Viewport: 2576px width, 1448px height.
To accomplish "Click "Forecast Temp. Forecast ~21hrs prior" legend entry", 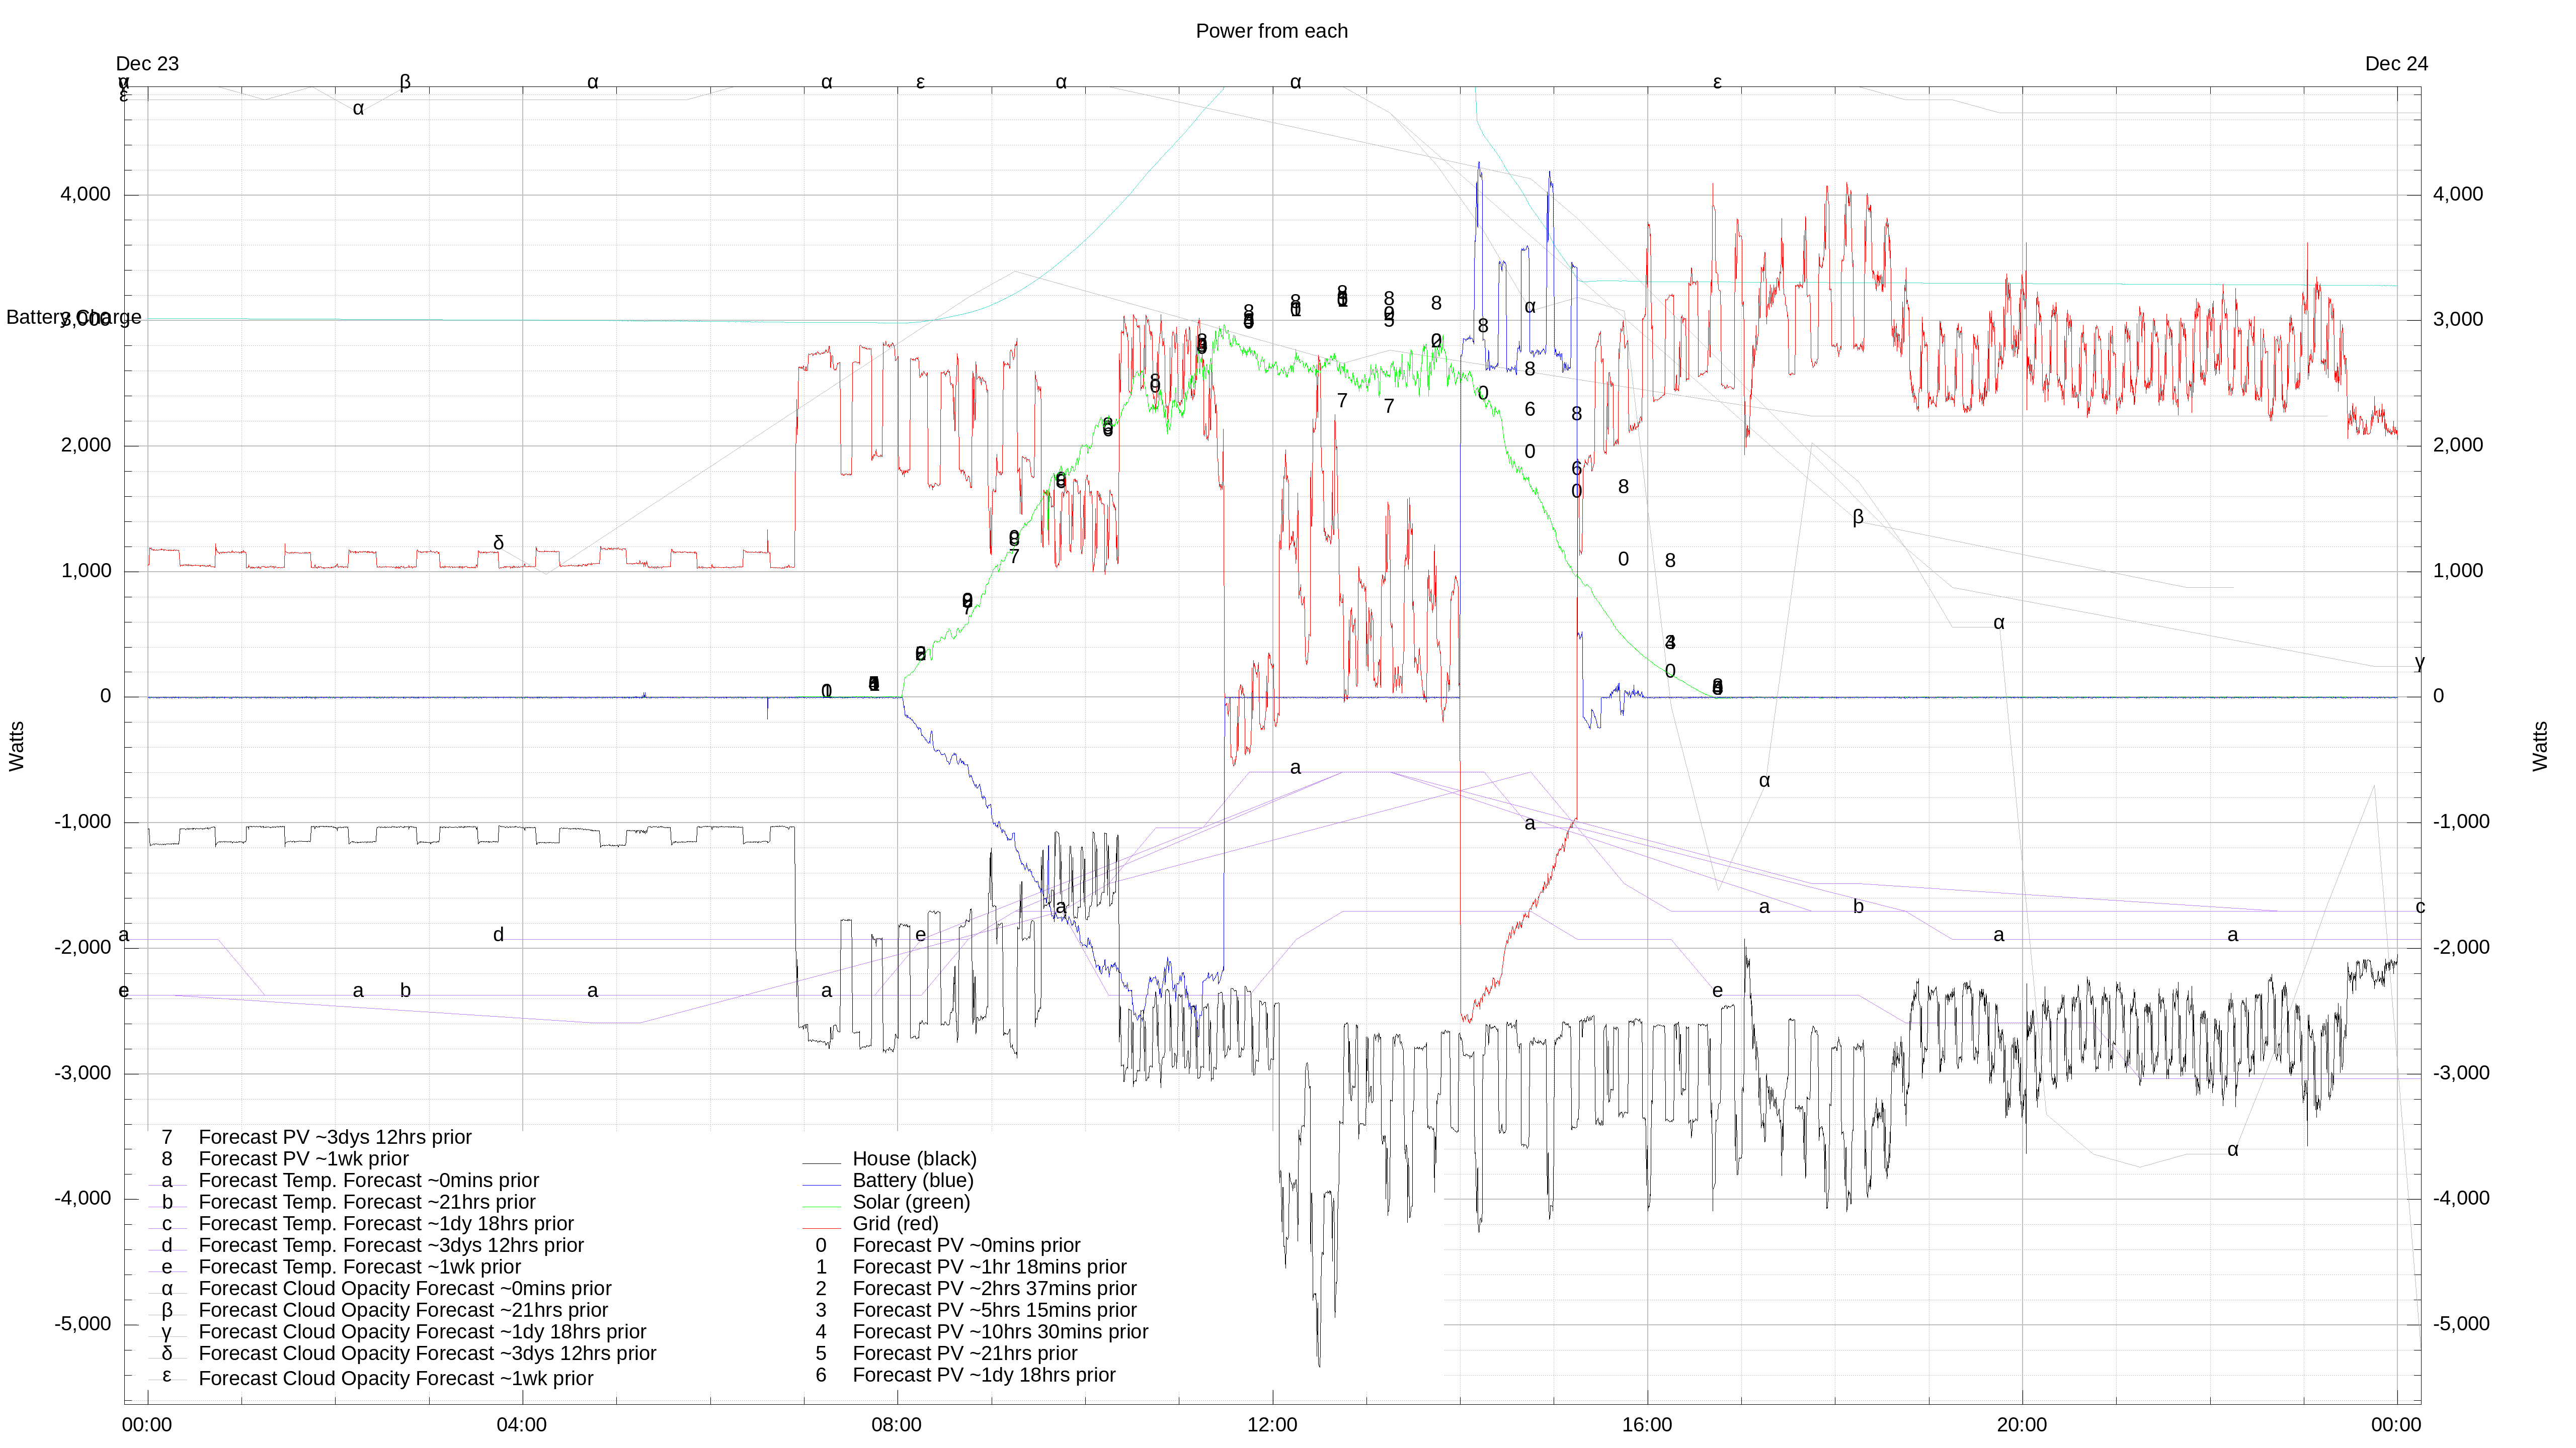I will (x=367, y=1202).
